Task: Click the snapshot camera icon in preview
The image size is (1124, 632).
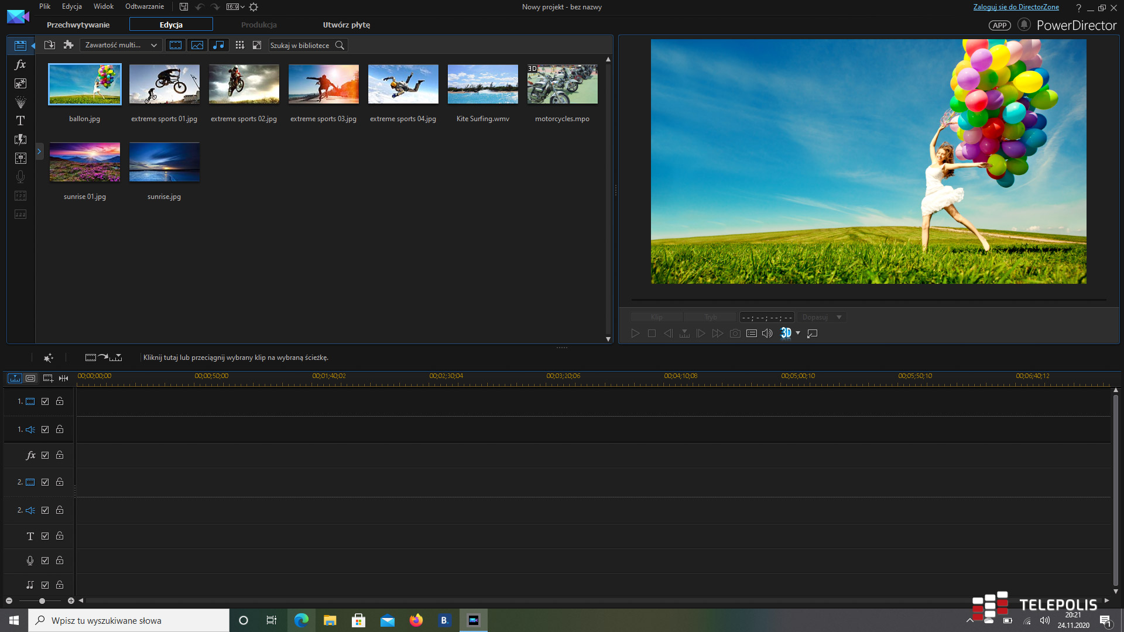Action: 735,334
